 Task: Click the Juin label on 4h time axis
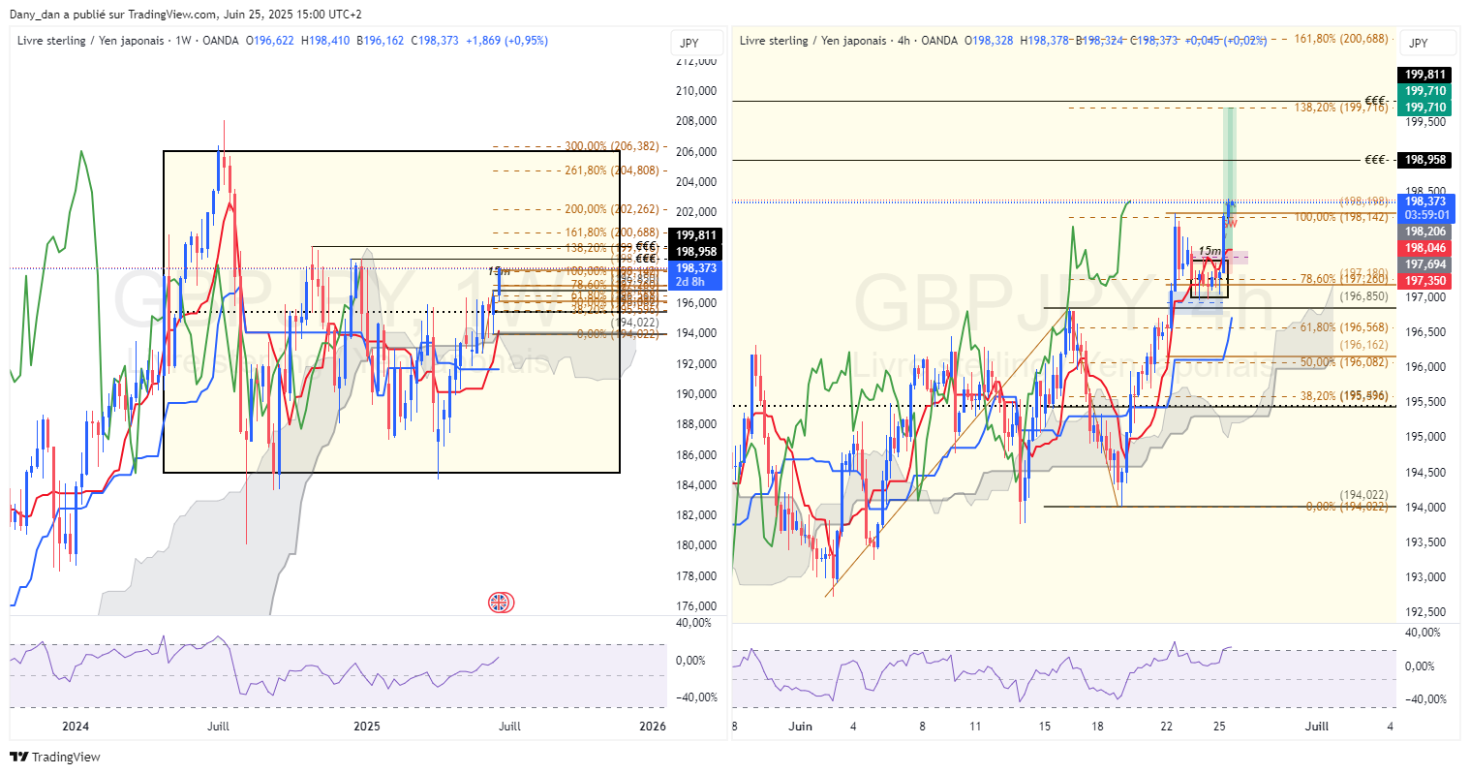(x=801, y=727)
